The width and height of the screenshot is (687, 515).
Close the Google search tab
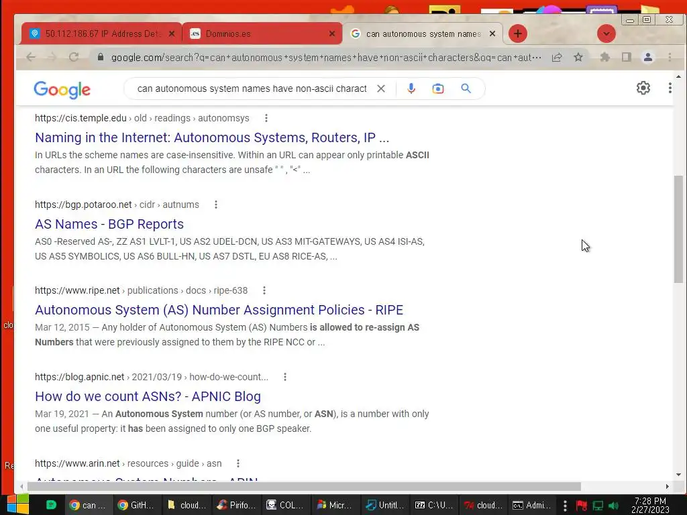click(x=492, y=34)
